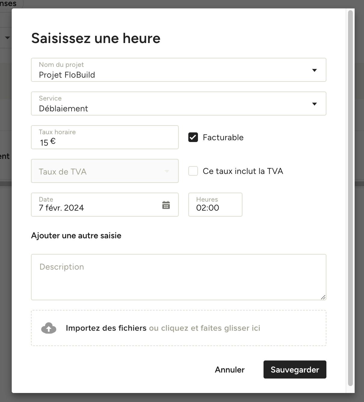Image resolution: width=364 pixels, height=402 pixels.
Task: Click the cloud upload icon
Action: coord(49,328)
